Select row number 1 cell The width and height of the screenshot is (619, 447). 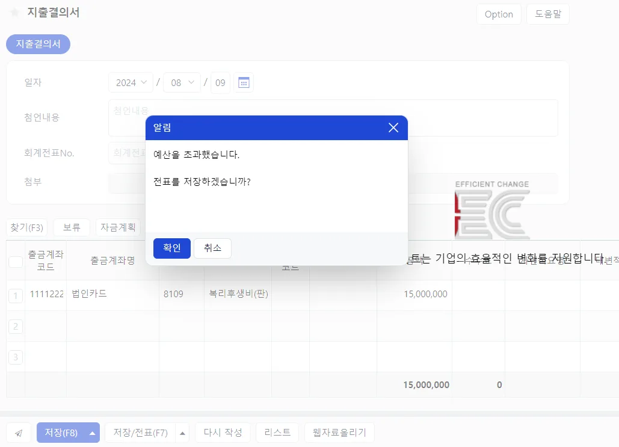point(16,296)
